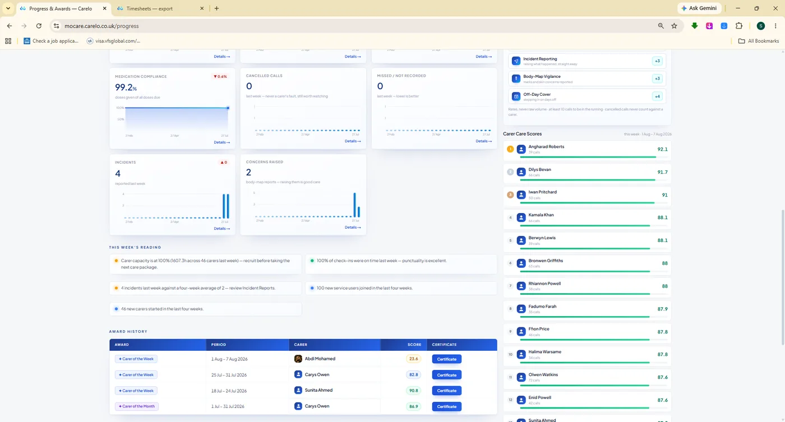The image size is (785, 422).
Task: Select the Progress & Awards — Carelo tab
Action: (63, 8)
